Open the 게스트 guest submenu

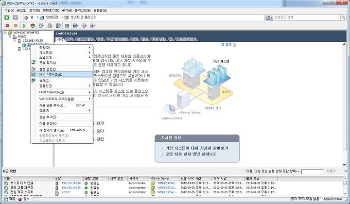pyautogui.click(x=62, y=52)
